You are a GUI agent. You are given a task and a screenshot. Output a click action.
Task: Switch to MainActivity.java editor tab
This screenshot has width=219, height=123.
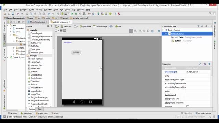pos(38,22)
